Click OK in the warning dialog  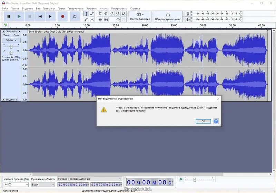point(203,121)
